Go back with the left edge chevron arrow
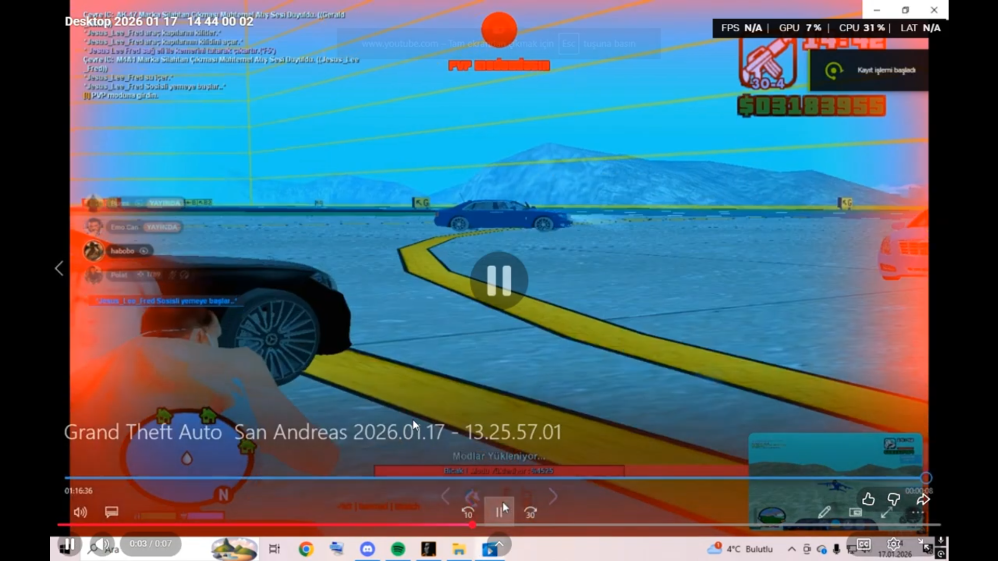This screenshot has width=998, height=561. [59, 268]
